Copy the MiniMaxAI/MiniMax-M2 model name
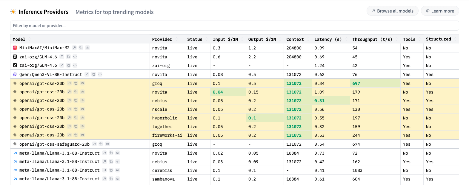The image size is (469, 185). 81,48
